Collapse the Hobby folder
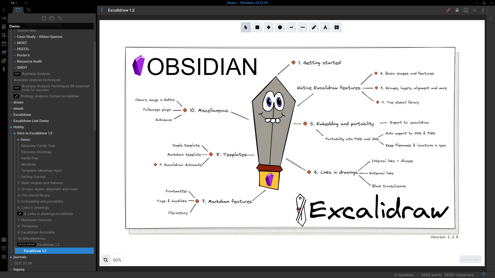495x278 pixels. [19, 127]
